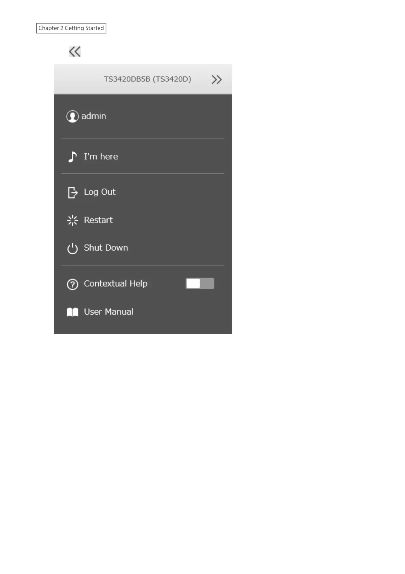Choose Log Out from the menu
This screenshot has height=574, width=405.
[143, 192]
